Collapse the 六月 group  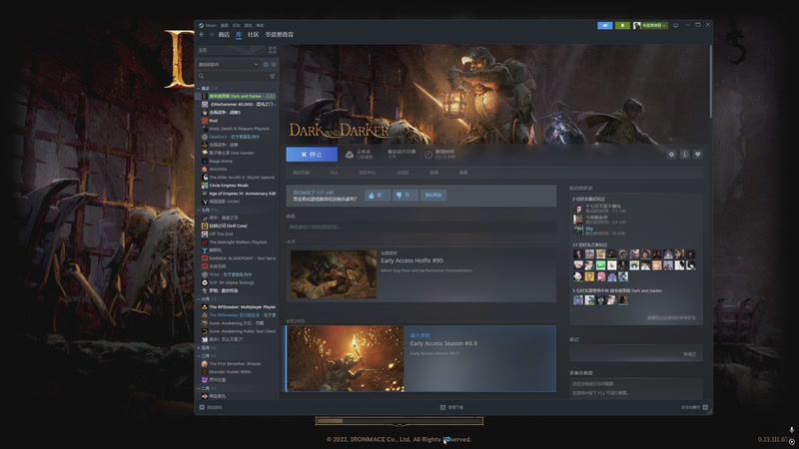coord(199,298)
